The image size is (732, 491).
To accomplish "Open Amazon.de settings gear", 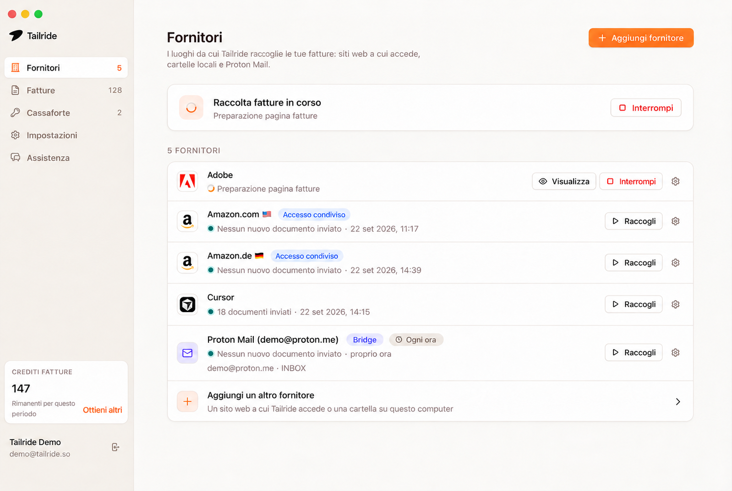I will coord(675,262).
